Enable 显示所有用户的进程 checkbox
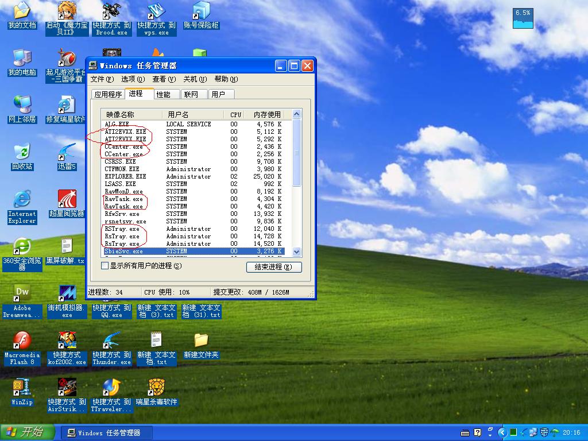Screen dimensions: 588x441 (x=105, y=266)
